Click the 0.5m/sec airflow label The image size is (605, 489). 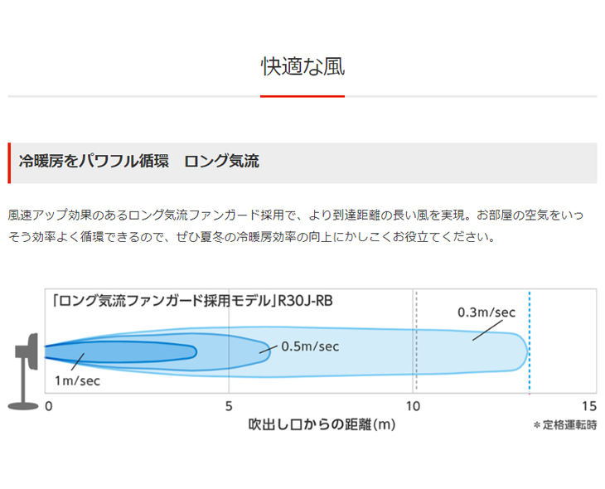(310, 346)
